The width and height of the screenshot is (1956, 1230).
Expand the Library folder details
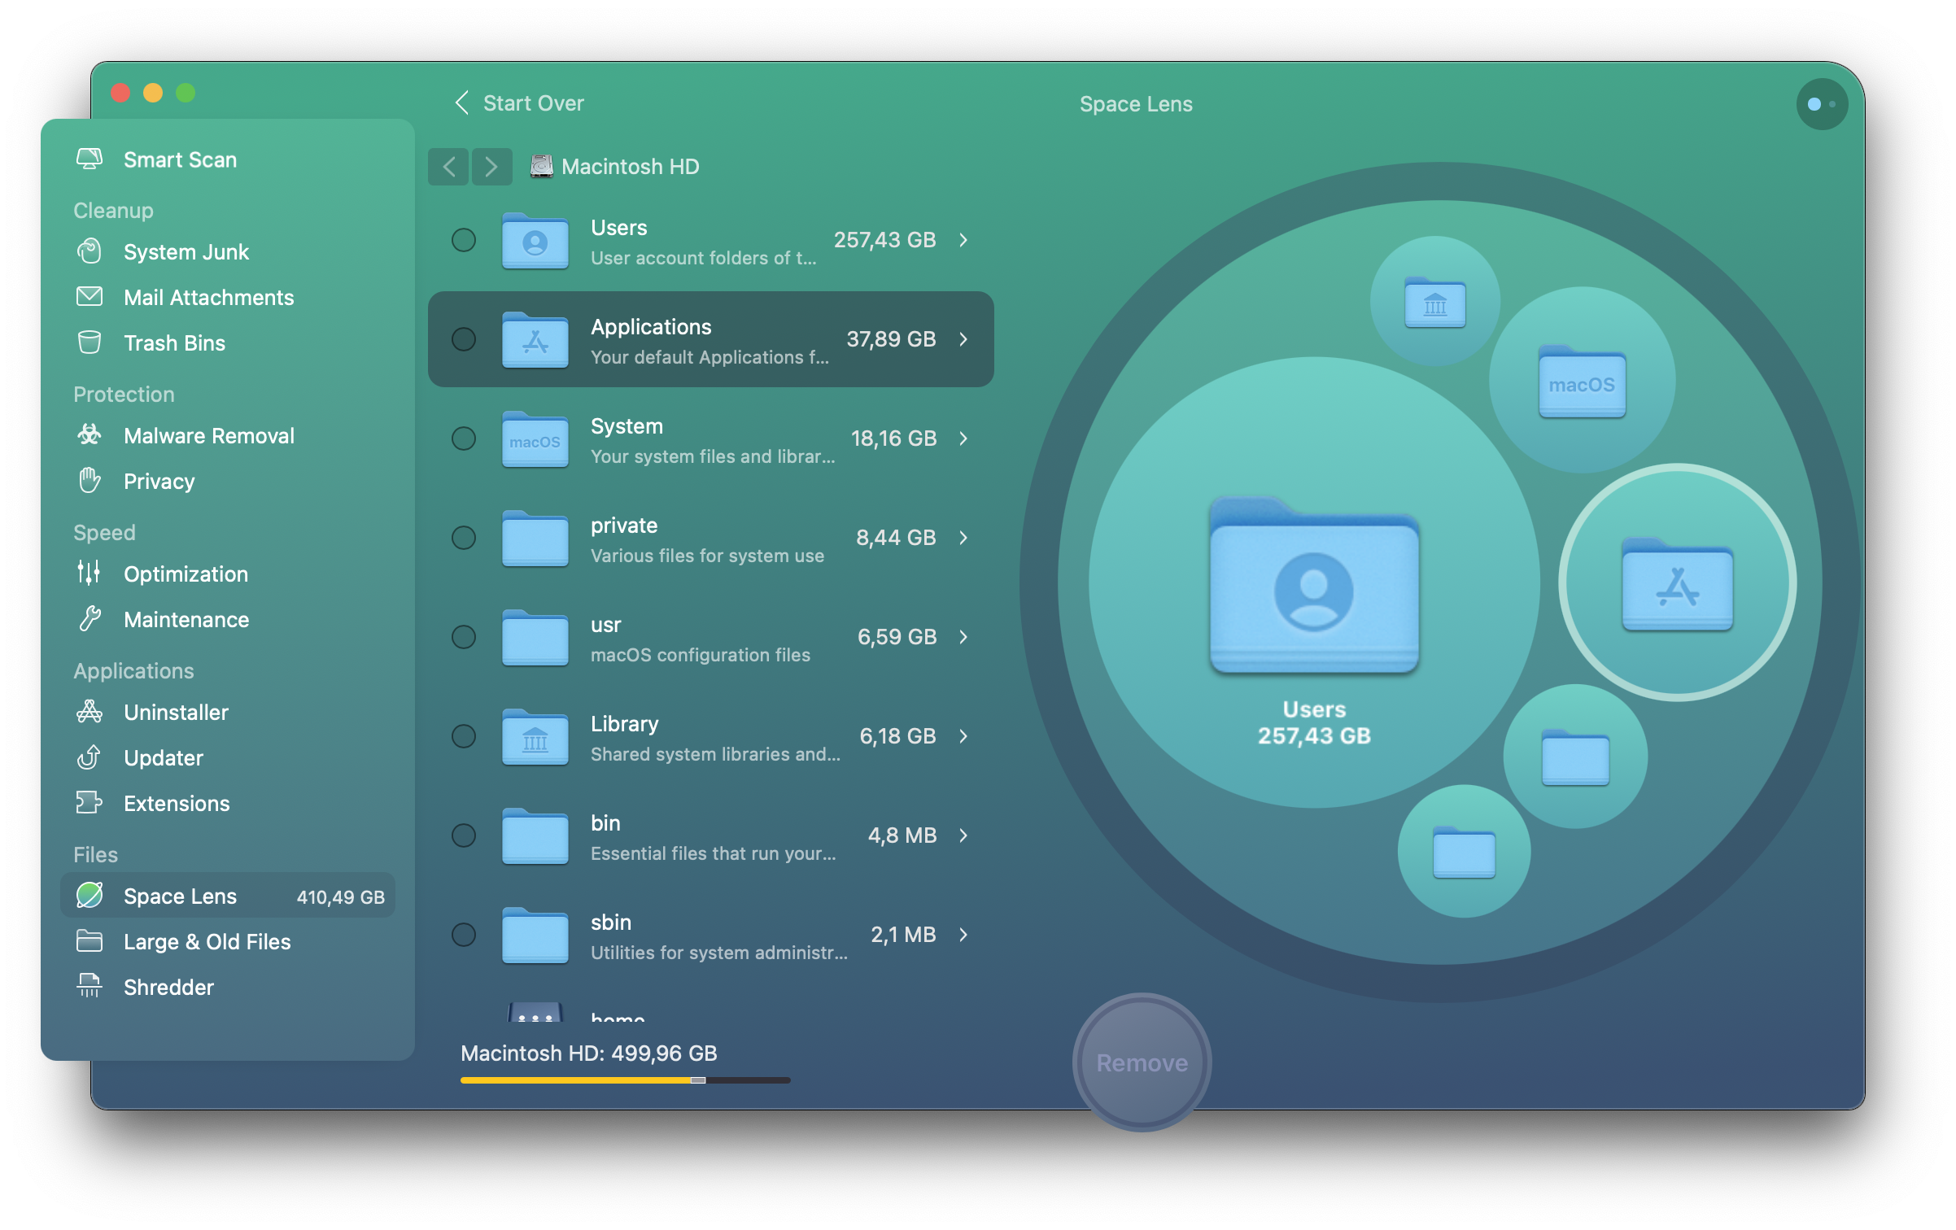coord(964,735)
